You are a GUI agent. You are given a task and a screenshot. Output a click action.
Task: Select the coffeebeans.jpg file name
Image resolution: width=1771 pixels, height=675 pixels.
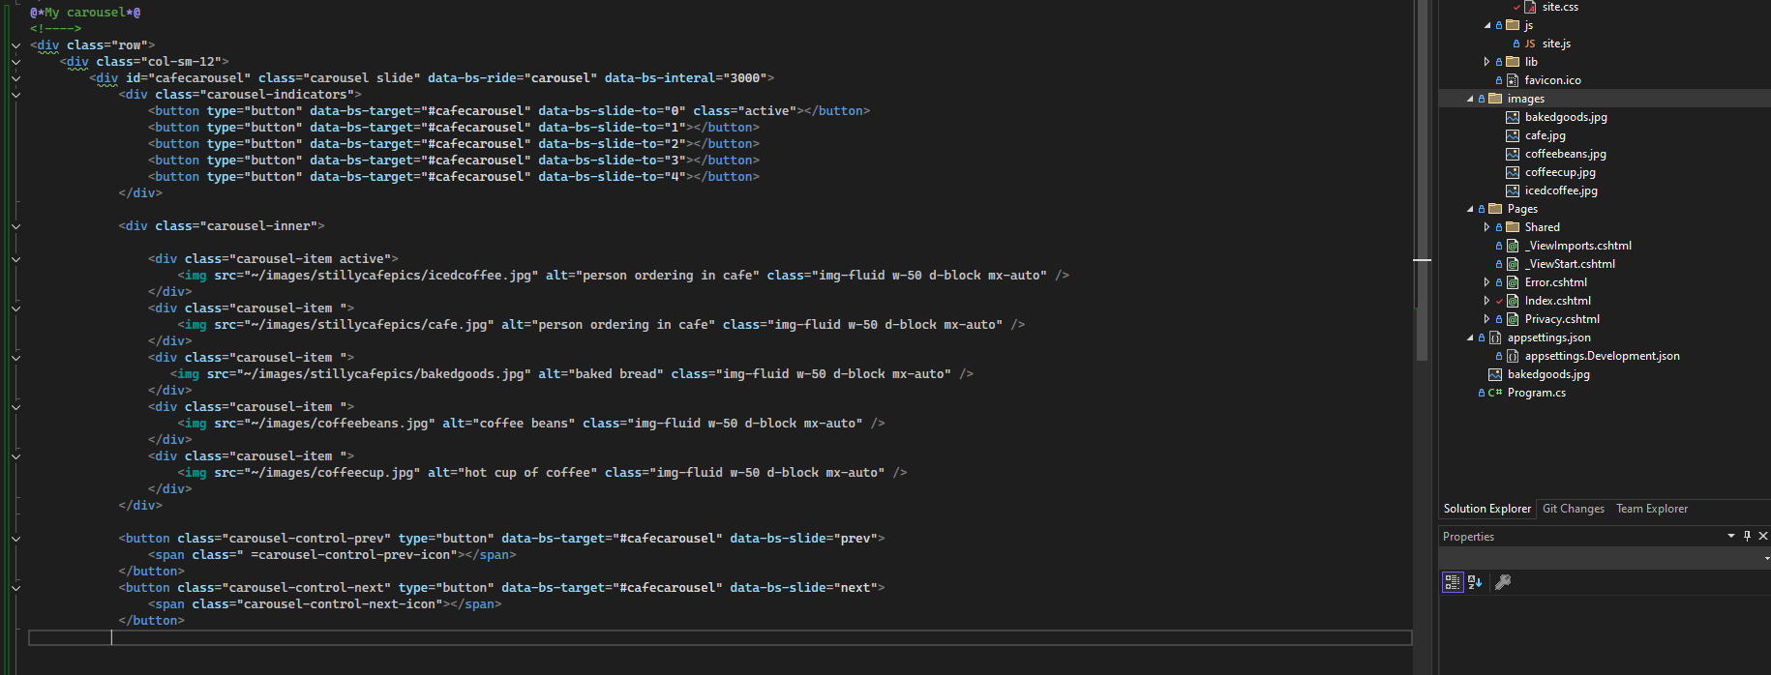(x=1565, y=154)
